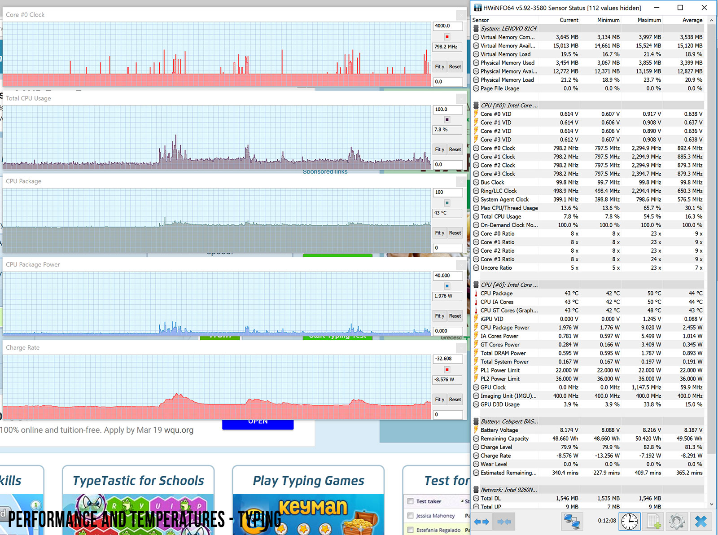Start logging with the sheet plus icon
This screenshot has height=535, width=718.
(653, 522)
